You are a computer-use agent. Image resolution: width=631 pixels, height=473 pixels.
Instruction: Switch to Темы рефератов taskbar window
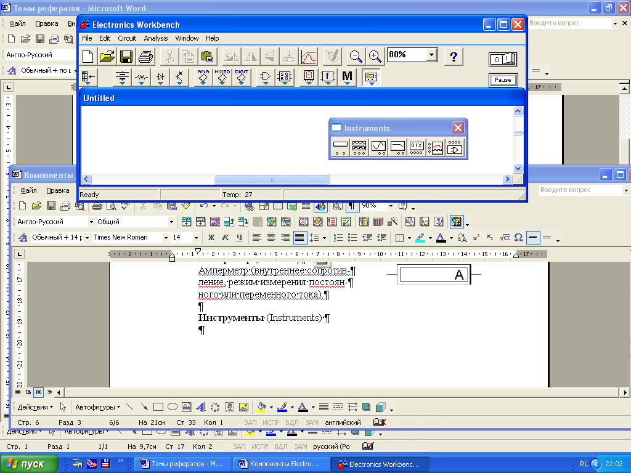[x=183, y=464]
